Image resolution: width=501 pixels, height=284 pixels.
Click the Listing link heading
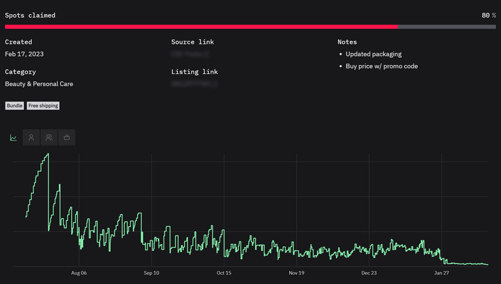[194, 72]
